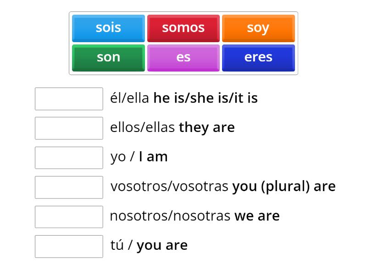Select the blue "sois" word tile
The image size is (367, 275).
click(108, 27)
